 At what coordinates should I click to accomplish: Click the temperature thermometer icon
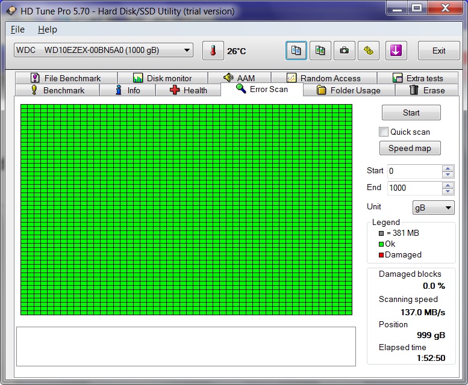tap(213, 51)
